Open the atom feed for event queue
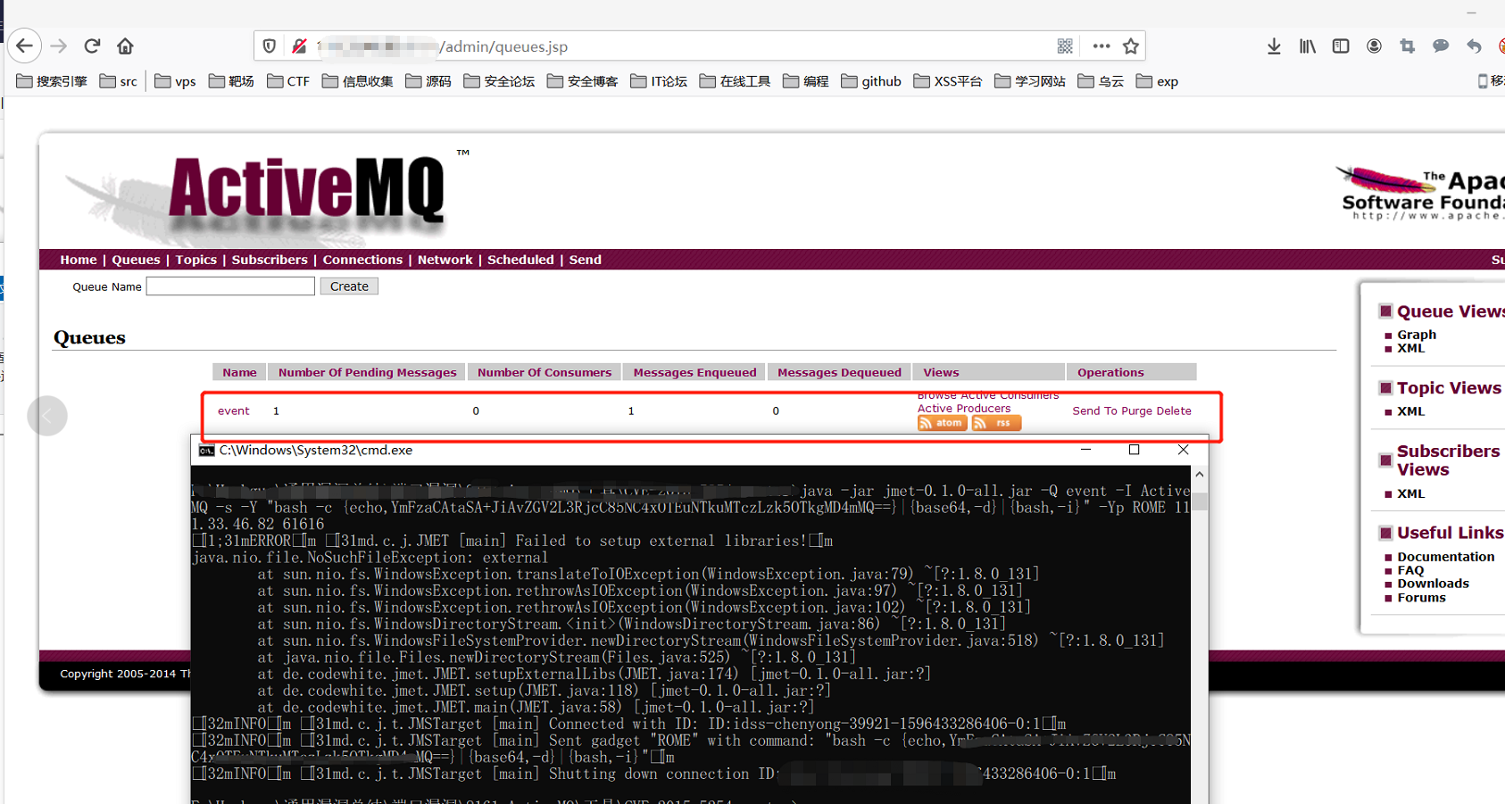Screen dimensions: 1505x804 tap(942, 423)
